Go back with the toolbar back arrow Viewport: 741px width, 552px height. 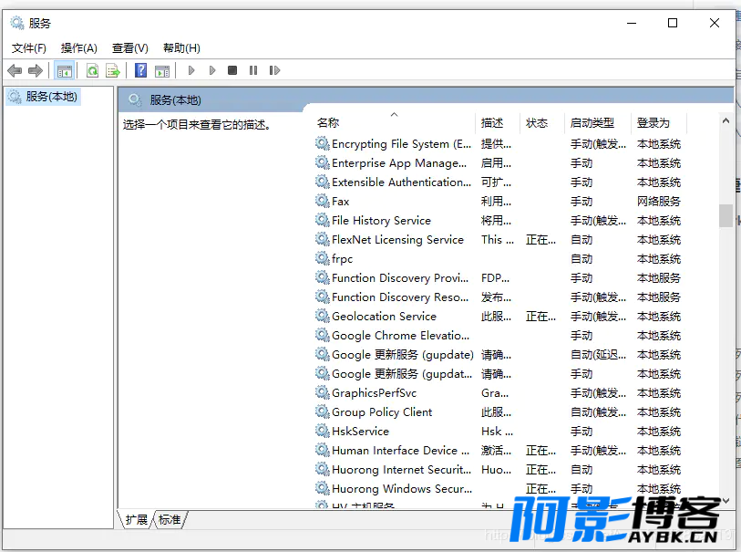15,70
